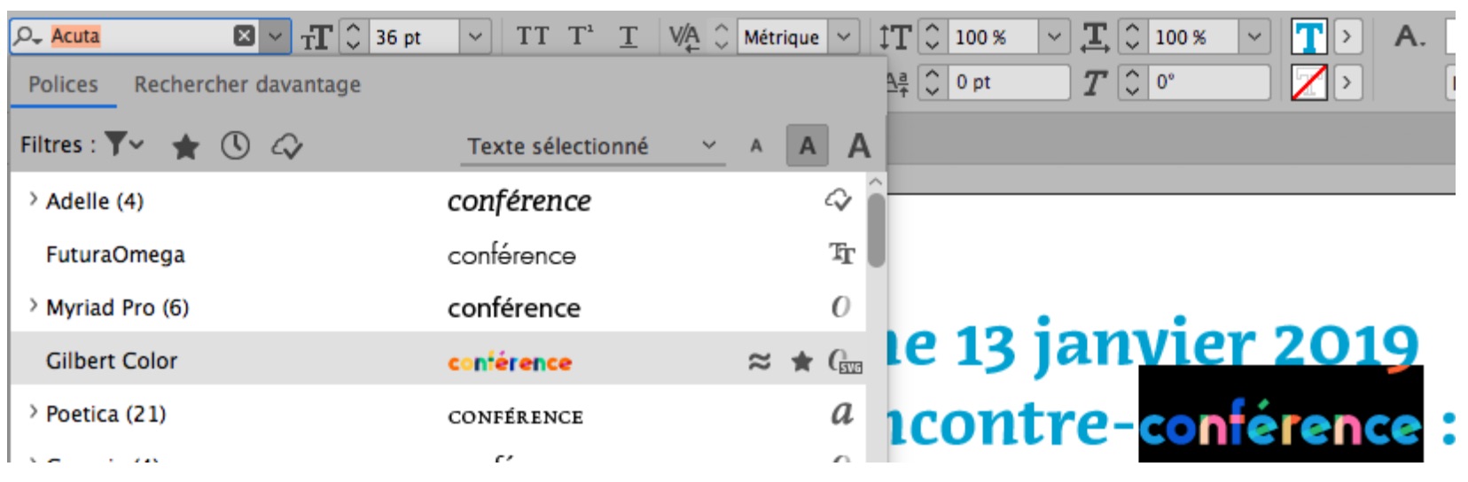Show recently added fonts clock filter

click(x=235, y=146)
